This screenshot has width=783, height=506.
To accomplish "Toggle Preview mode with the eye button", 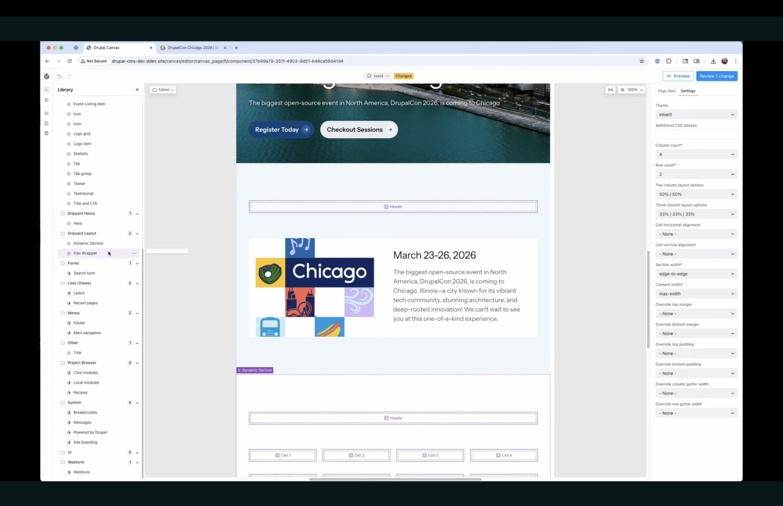I will 678,76.
